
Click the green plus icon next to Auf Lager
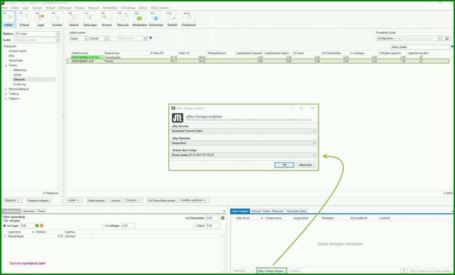(37, 225)
